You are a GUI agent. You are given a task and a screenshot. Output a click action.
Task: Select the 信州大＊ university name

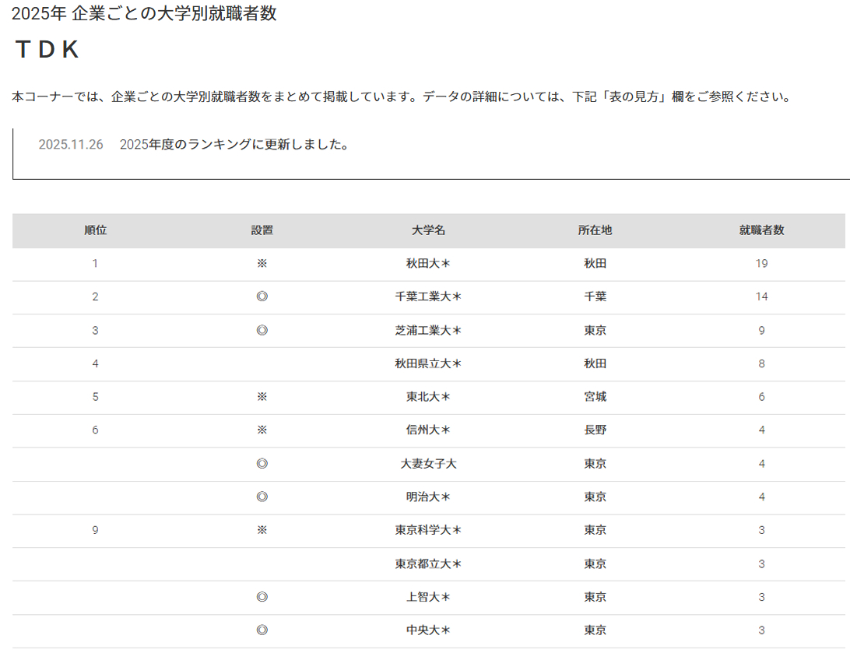(428, 430)
